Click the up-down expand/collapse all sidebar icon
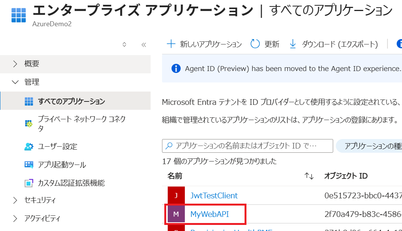Screen dimensions: 402x231 (x=124, y=44)
